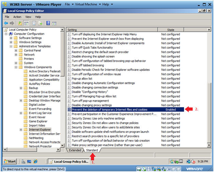
Task: Open Group Policy Editor Help menu
Action: click(x=38, y=17)
